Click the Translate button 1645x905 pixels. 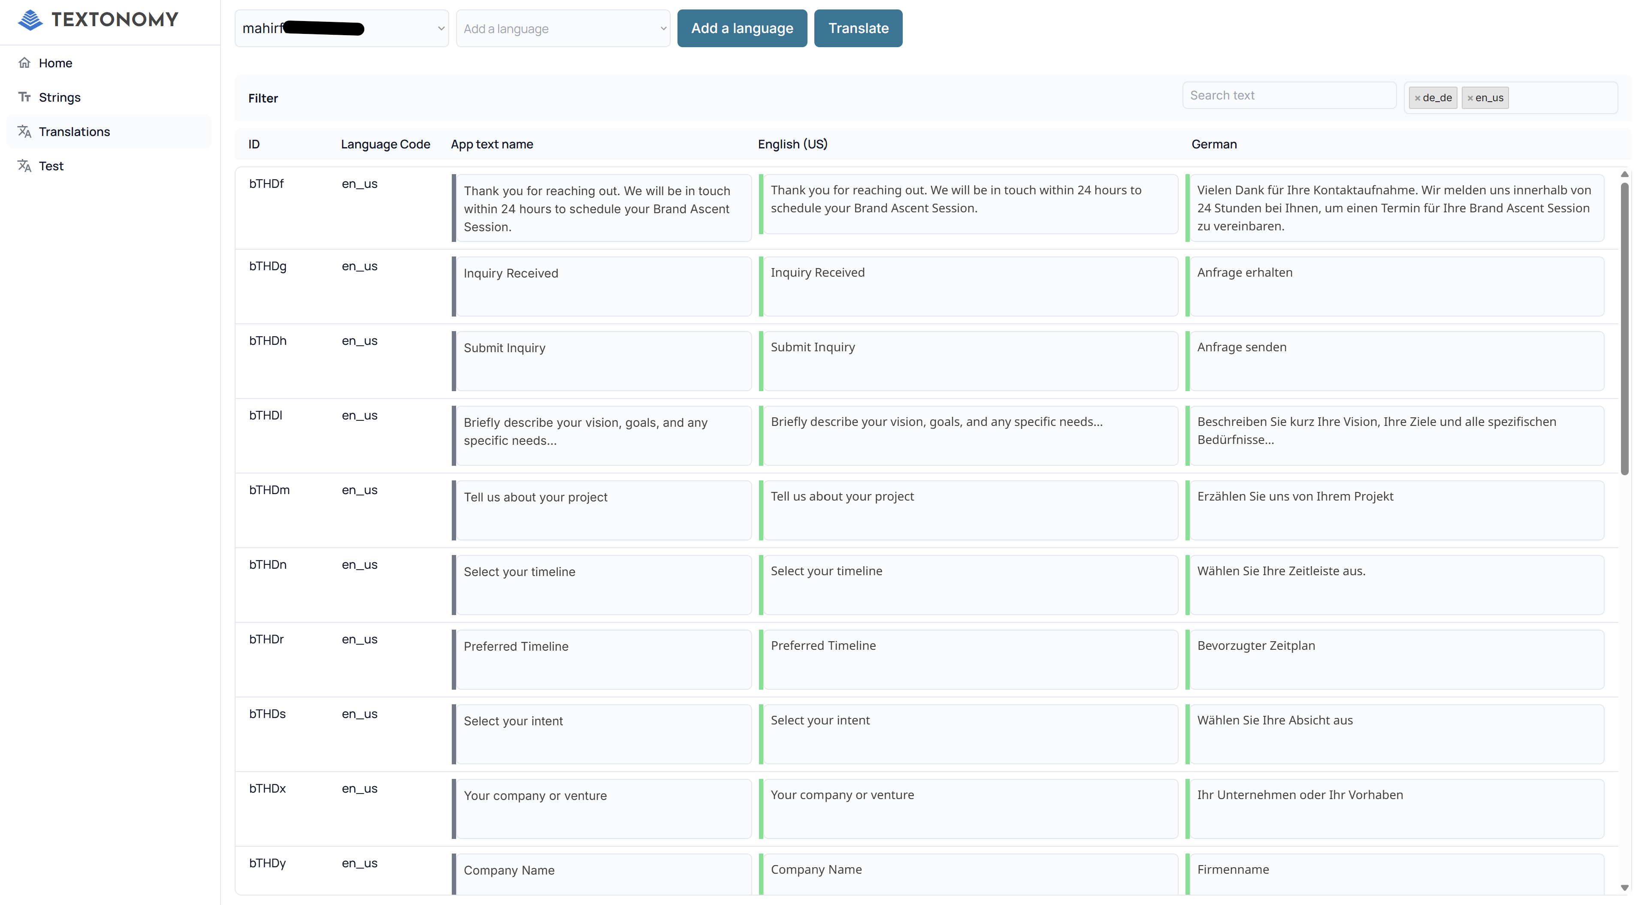pyautogui.click(x=858, y=28)
